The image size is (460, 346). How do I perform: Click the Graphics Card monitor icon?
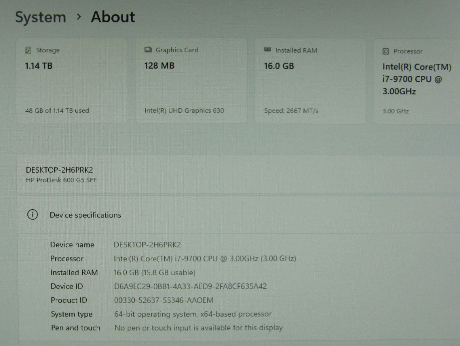pyautogui.click(x=148, y=50)
